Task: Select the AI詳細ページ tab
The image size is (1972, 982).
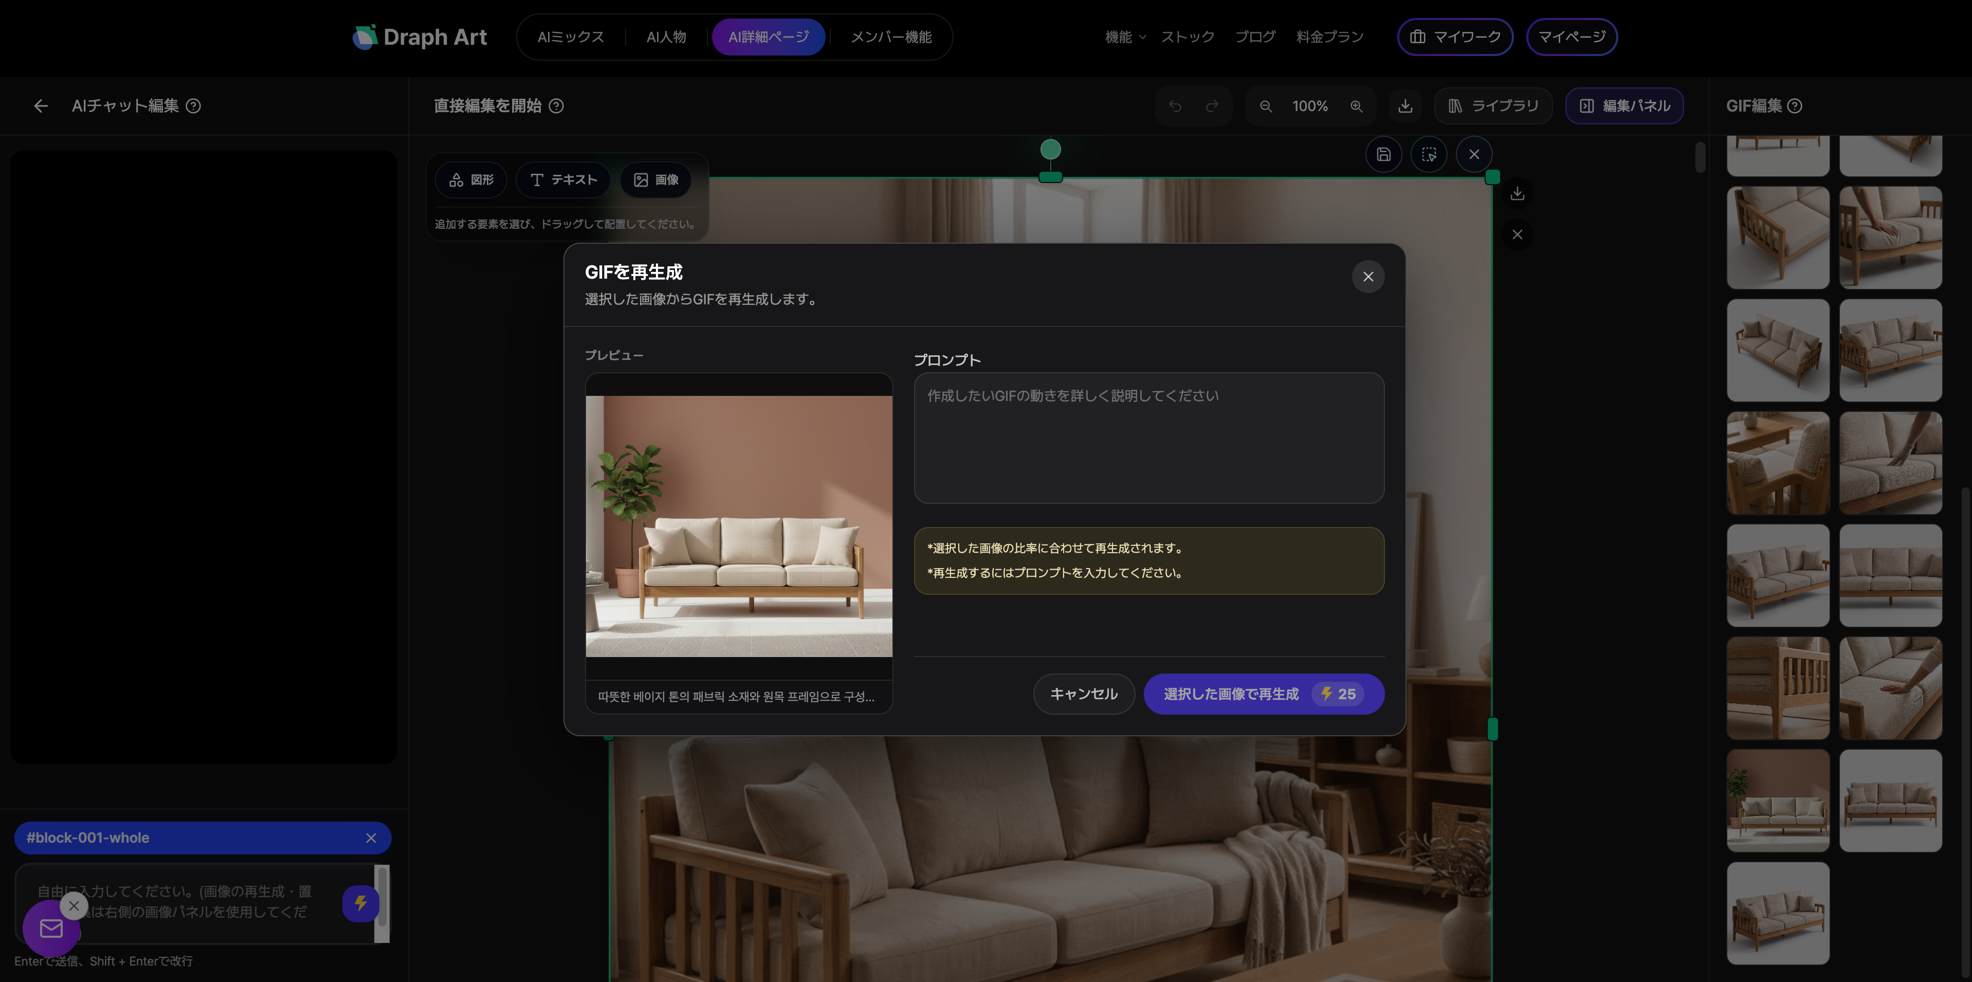Action: [x=768, y=37]
